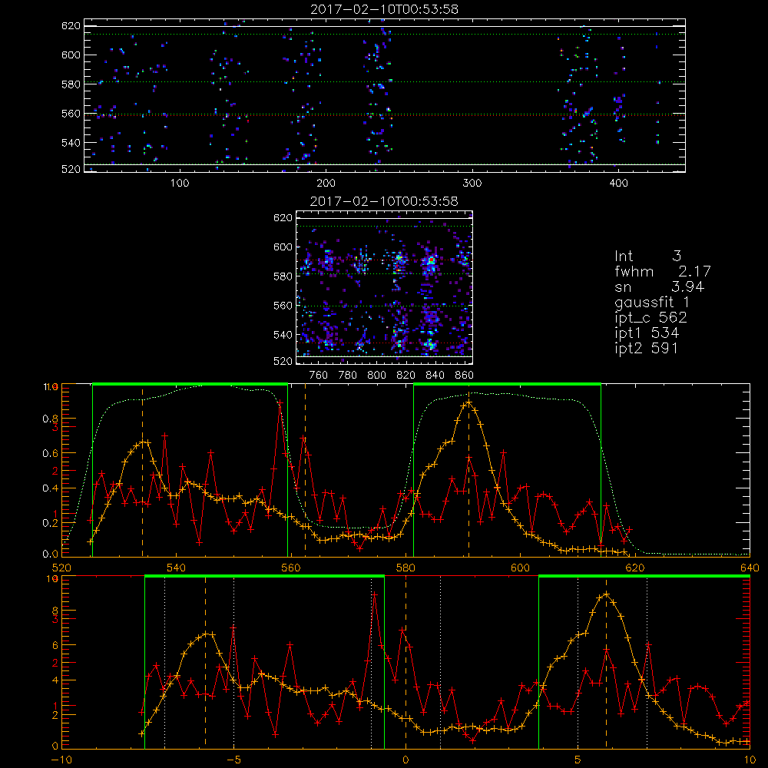Click the x-axis label 780 of the middle image
Viewport: 768px width, 768px height.
click(348, 376)
